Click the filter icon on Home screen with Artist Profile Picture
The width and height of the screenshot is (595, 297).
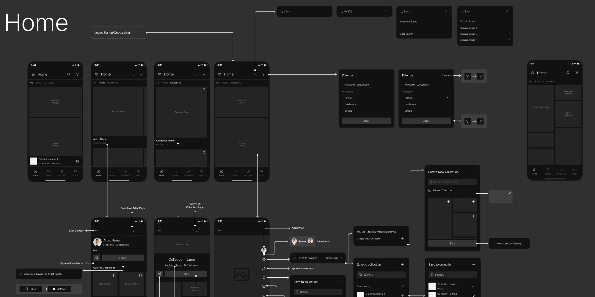577,73
